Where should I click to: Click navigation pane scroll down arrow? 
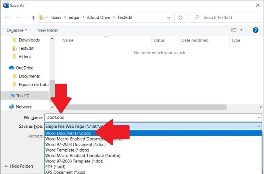coord(52,107)
